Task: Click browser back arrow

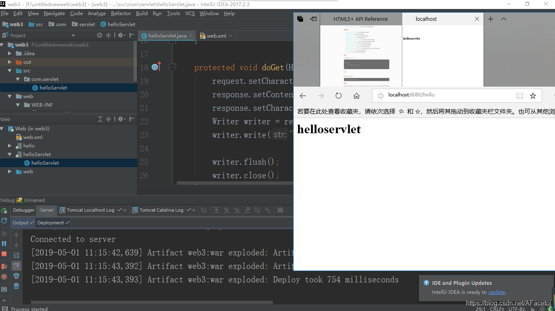Action: tap(303, 96)
